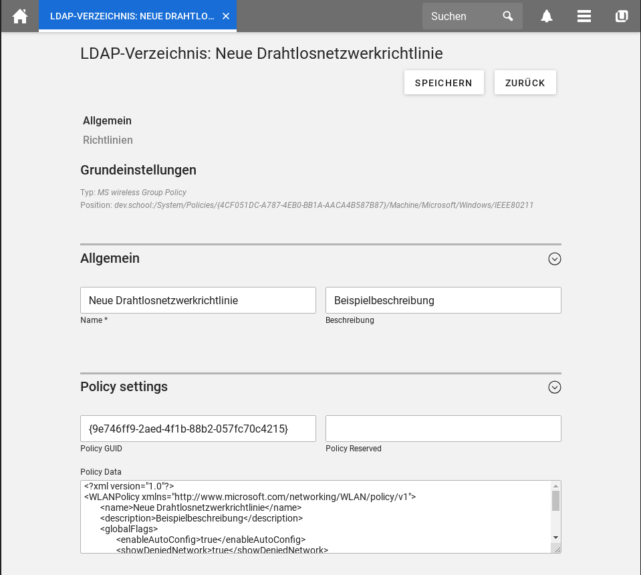641x575 pixels.
Task: Focus the Beschreibung text field
Action: 443,300
